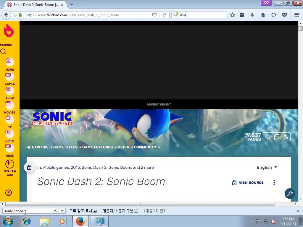Go to Firefox home page icon
This screenshot has width=303, height=227.
[x=263, y=15]
